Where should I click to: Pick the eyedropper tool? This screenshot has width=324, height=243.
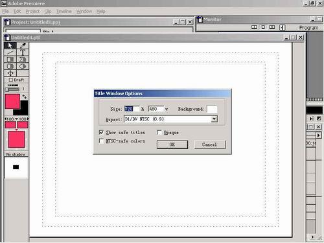click(23, 45)
